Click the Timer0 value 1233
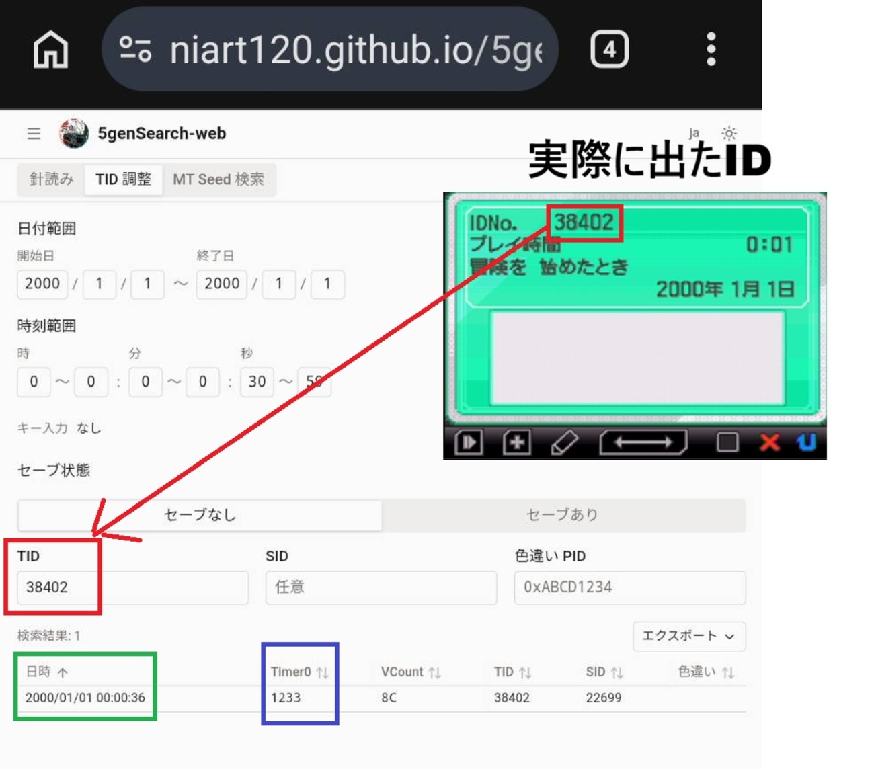874x769 pixels. (x=286, y=698)
